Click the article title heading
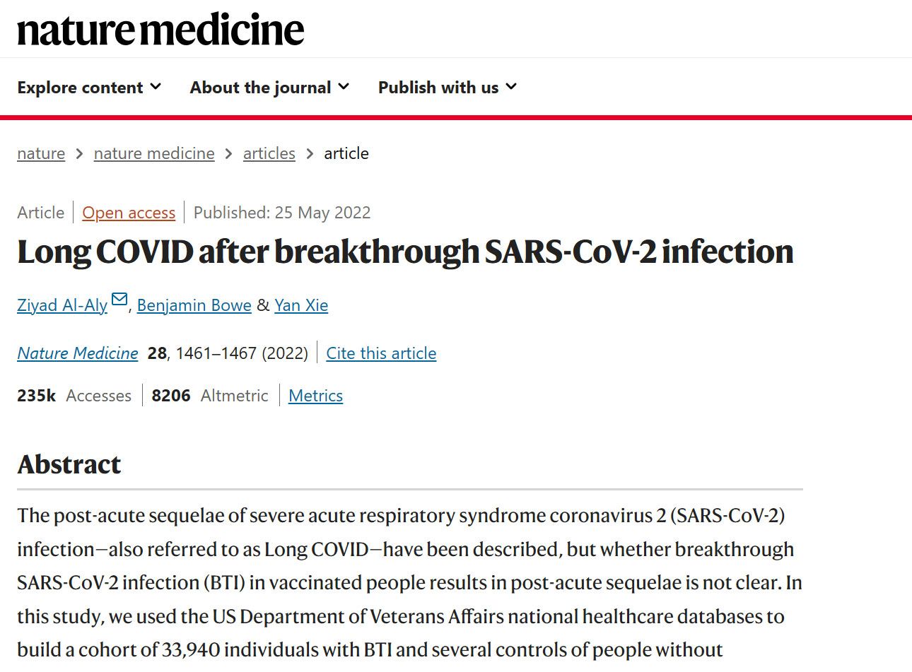912x672 pixels. click(405, 252)
